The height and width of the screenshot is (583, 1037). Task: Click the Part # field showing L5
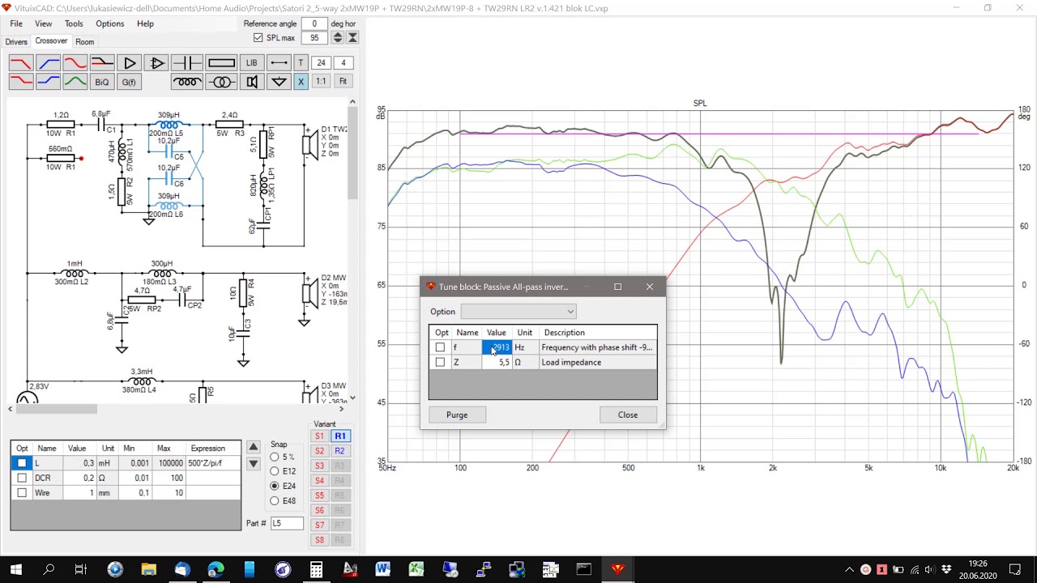pos(287,523)
